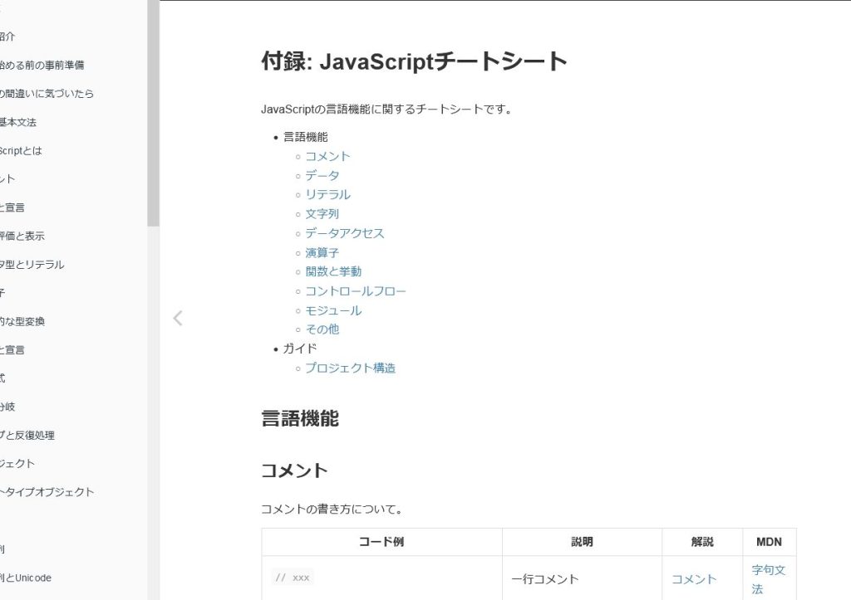851x600 pixels.
Task: Jump to the データ section link
Action: tap(322, 176)
